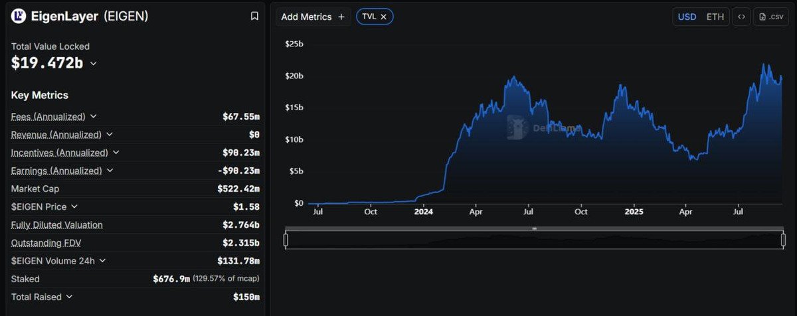Click the $676.9m staked value
This screenshot has height=316, width=797.
point(171,279)
